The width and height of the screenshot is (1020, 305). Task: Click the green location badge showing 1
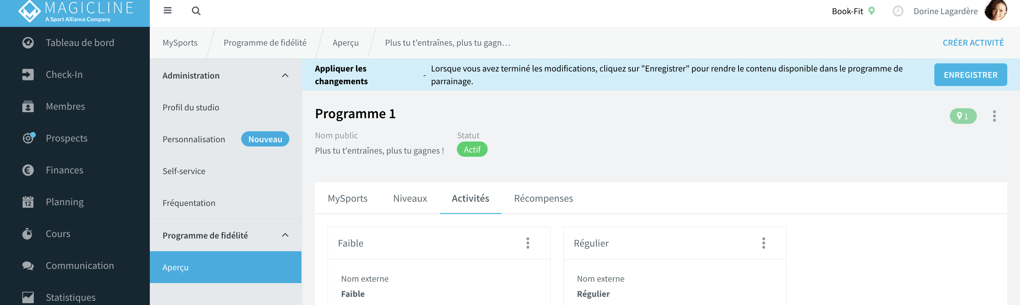[x=963, y=116]
